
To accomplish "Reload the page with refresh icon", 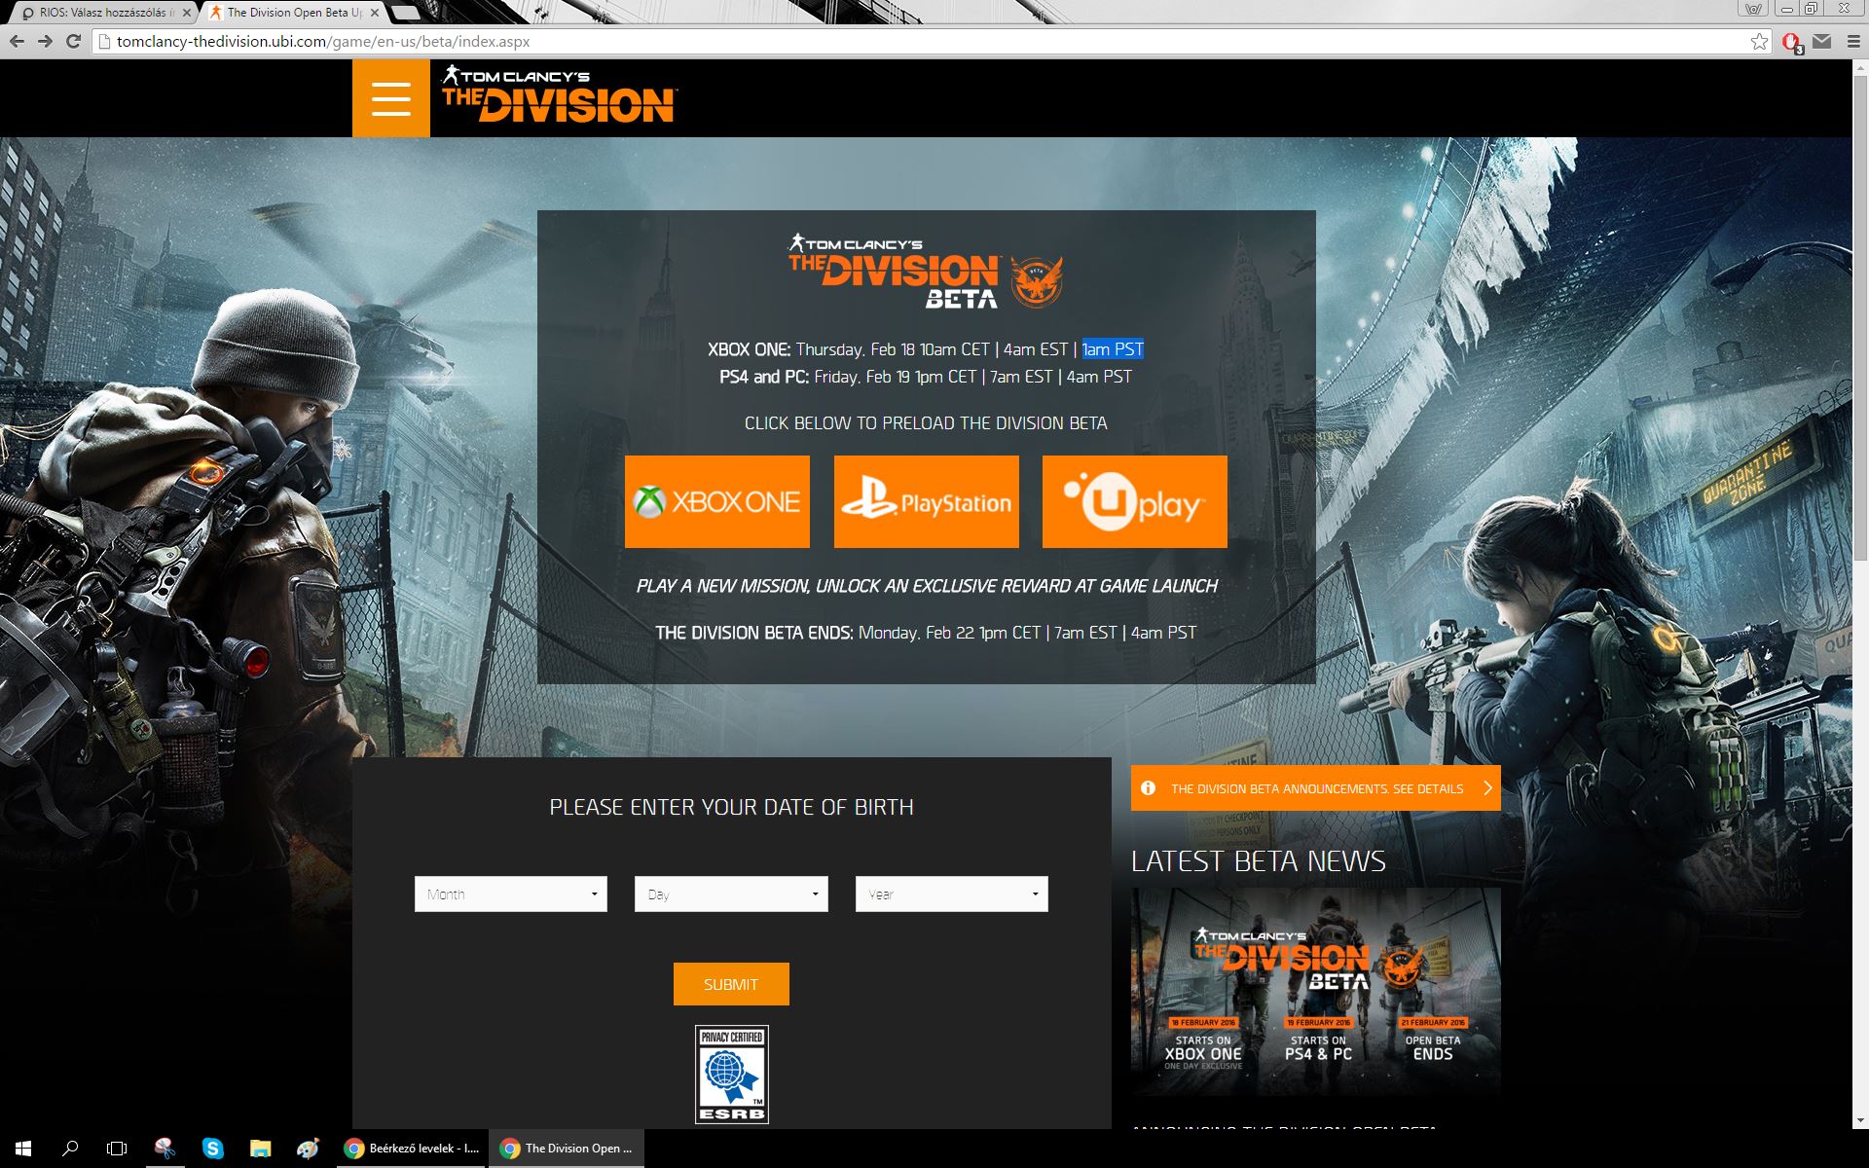I will pos(73,41).
